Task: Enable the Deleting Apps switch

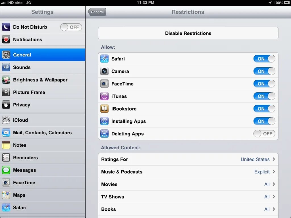Action: (x=264, y=134)
